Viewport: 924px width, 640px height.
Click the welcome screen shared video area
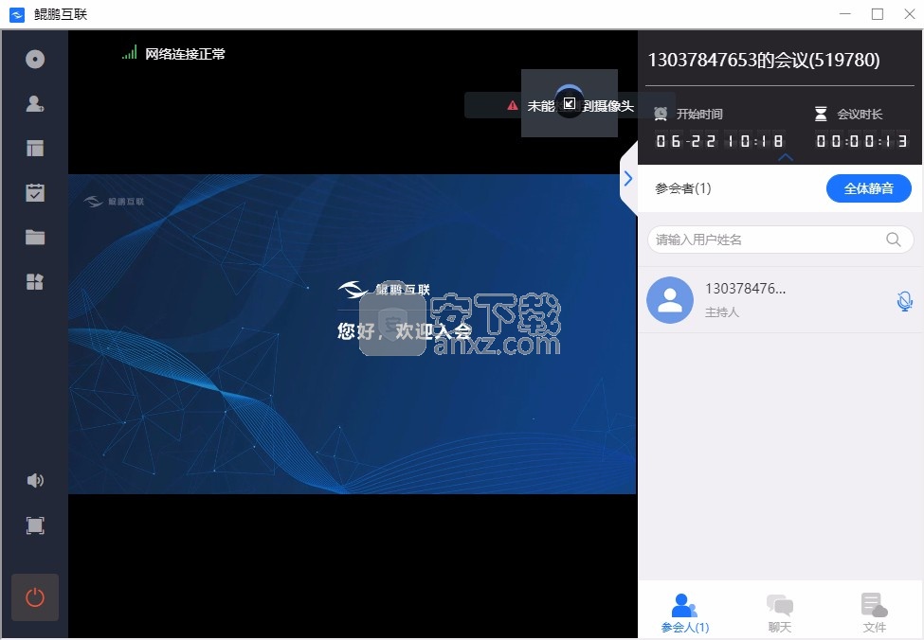(353, 334)
